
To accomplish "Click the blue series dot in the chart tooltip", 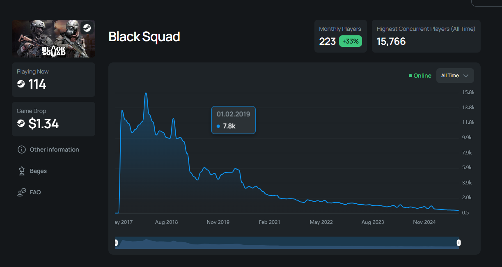I will point(218,126).
